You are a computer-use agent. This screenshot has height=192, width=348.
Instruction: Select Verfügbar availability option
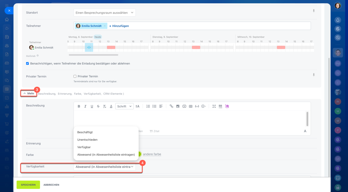(x=84, y=147)
